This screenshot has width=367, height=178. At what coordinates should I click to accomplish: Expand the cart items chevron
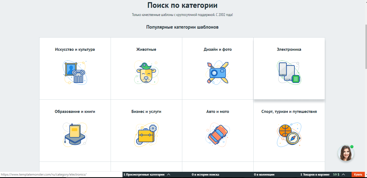pos(343,175)
